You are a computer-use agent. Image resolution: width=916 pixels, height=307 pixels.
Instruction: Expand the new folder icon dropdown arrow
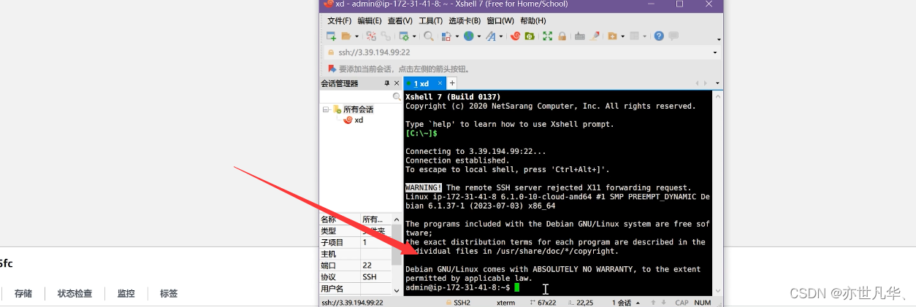click(623, 36)
